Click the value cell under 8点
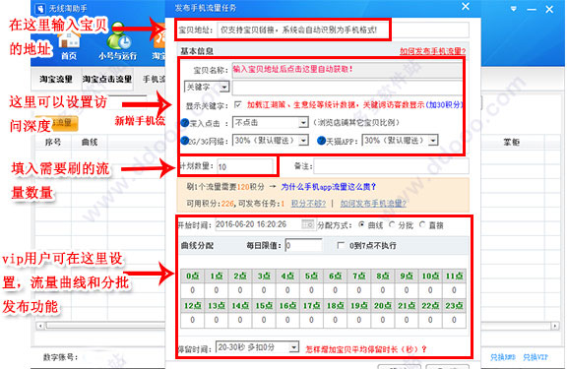This screenshot has height=369, width=567. coord(383,290)
